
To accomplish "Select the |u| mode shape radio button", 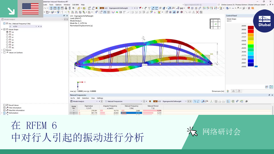I will (7, 32).
